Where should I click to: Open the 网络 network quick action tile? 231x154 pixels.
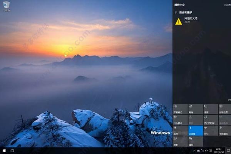click(196, 109)
